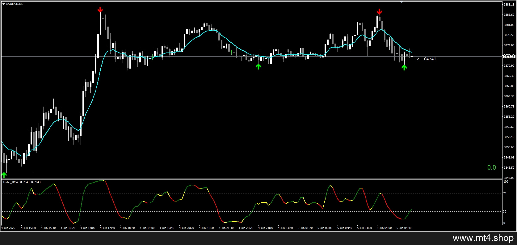The image size is (517, 245).
Task: Click the indicator scale level 100
Action: [506, 182]
